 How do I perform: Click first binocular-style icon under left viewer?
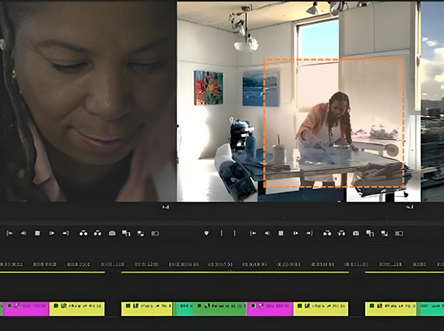83,233
